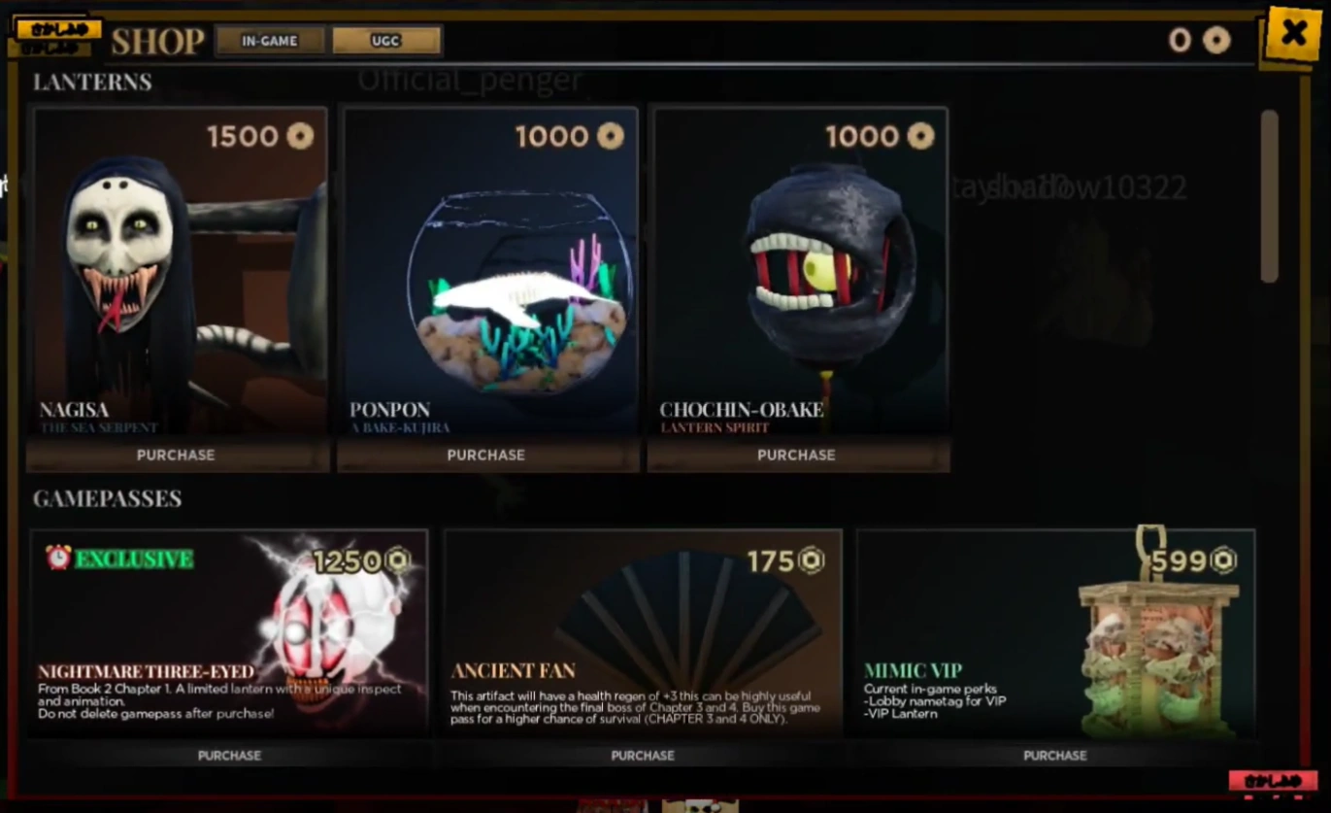The width and height of the screenshot is (1331, 813).
Task: Purchase the Ponpon lantern
Action: point(486,455)
